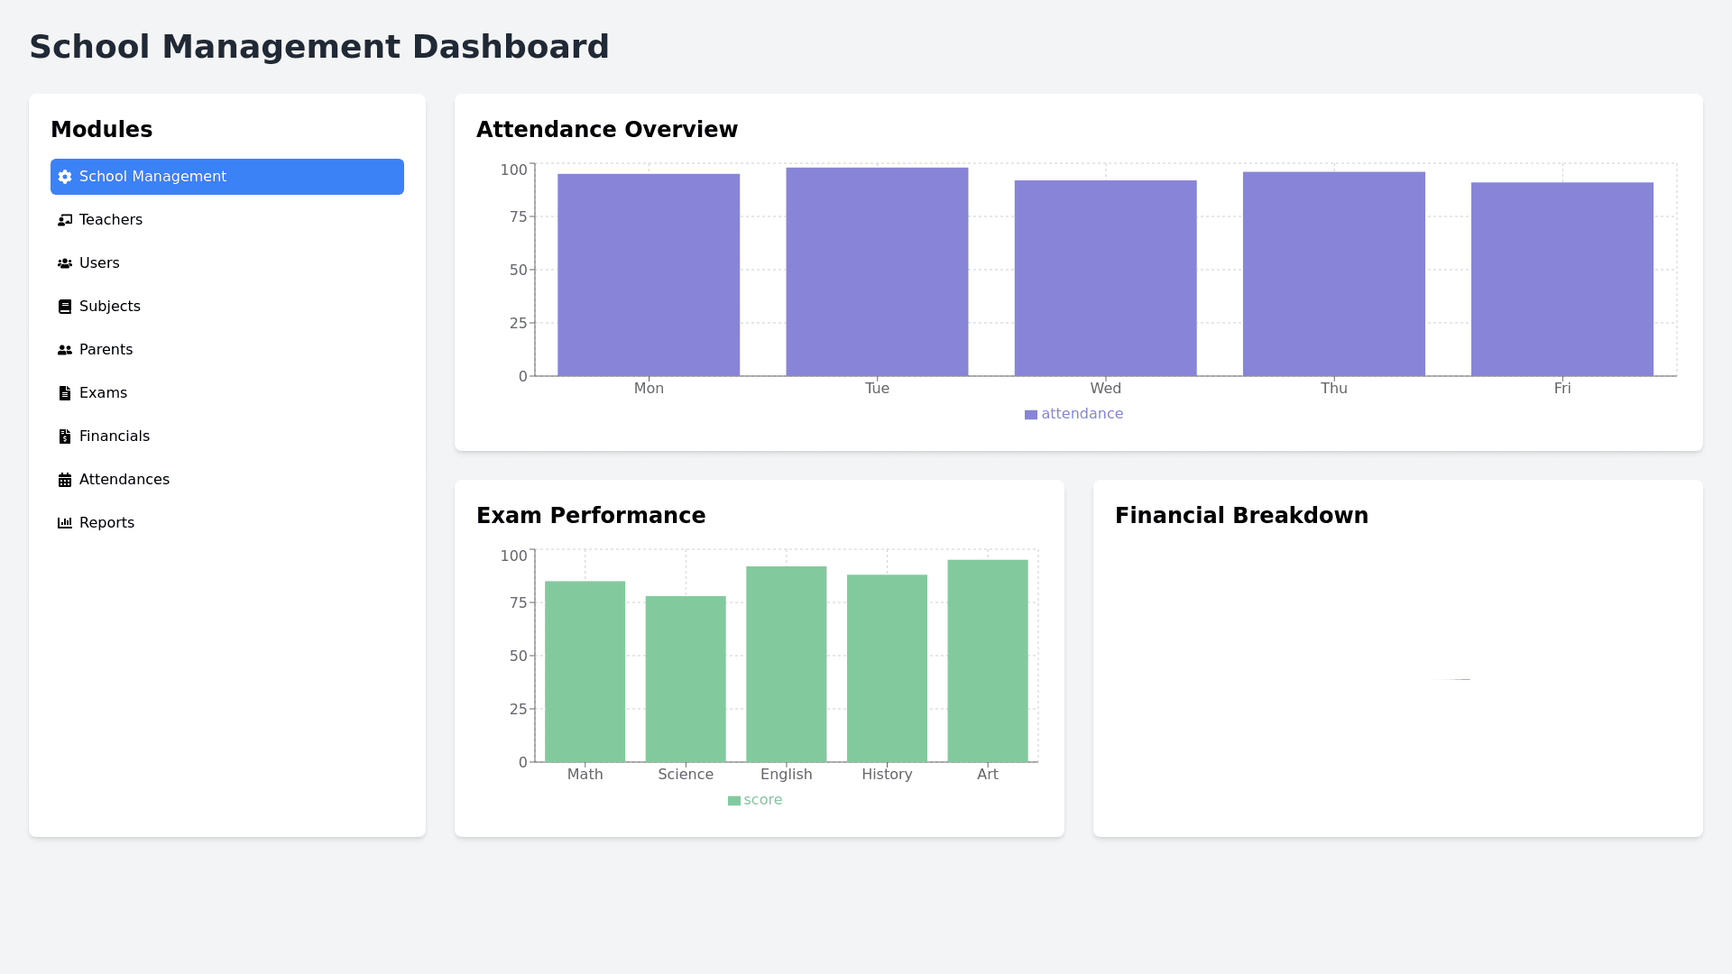Toggle the attendance legend item
The width and height of the screenshot is (1732, 974).
click(x=1082, y=414)
